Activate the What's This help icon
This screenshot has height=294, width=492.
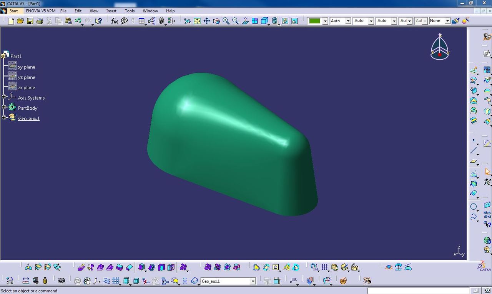point(99,21)
